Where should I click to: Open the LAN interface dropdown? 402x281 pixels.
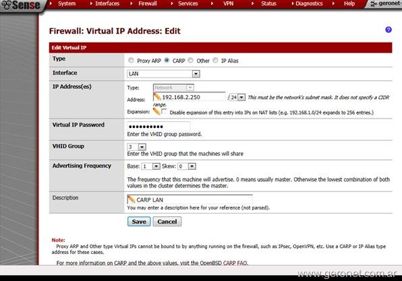point(164,73)
